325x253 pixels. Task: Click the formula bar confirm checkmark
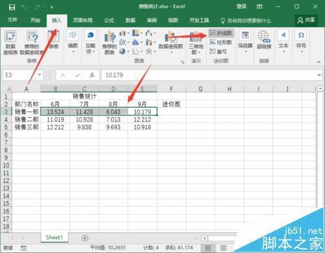[77, 75]
